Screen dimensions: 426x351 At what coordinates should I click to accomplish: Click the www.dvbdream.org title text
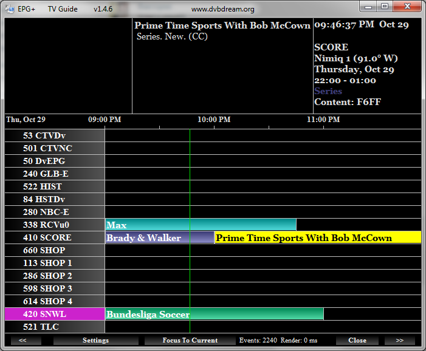pos(223,9)
